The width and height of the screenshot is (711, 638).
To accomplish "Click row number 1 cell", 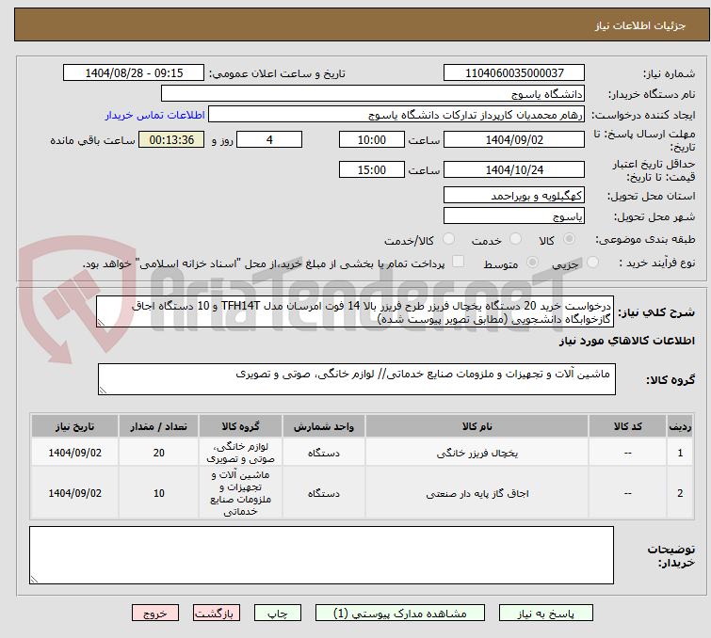I will click(x=680, y=453).
